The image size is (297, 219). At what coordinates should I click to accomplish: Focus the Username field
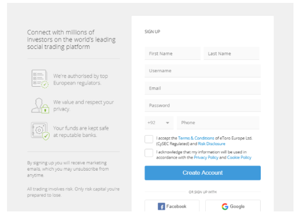point(202,71)
